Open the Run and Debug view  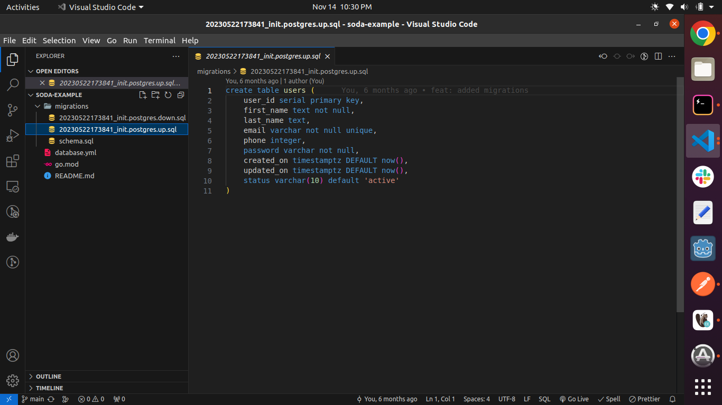(x=13, y=136)
